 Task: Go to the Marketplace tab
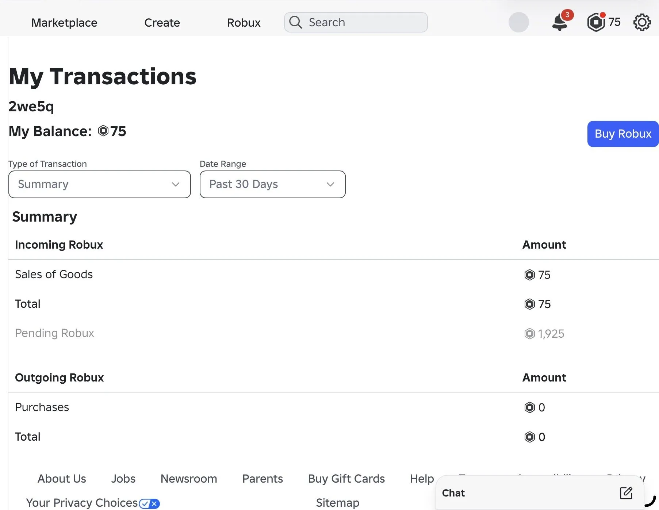point(64,23)
